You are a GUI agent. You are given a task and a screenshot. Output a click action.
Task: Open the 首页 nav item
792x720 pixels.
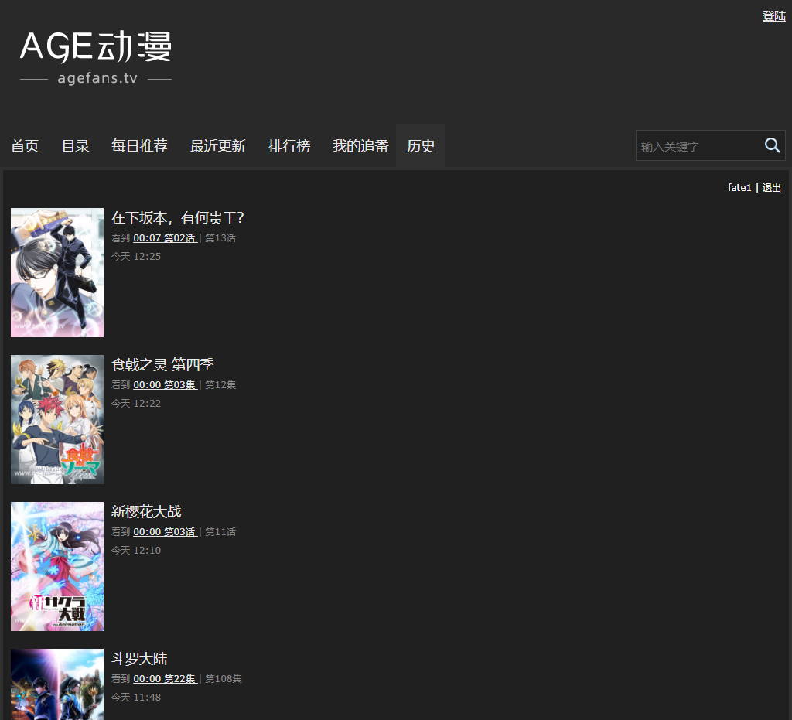coord(25,146)
